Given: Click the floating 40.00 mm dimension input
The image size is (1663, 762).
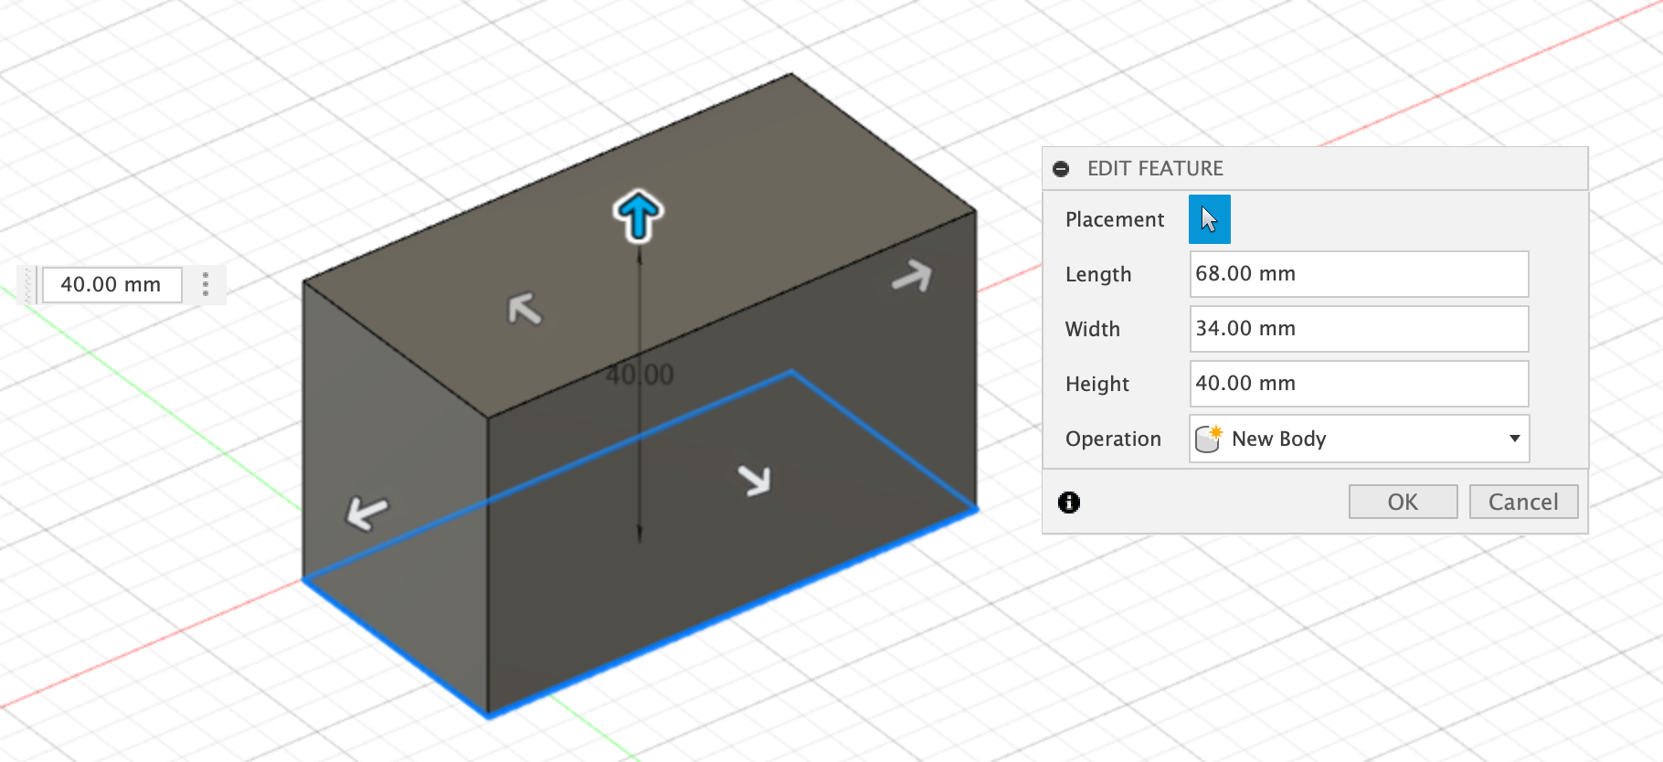Looking at the screenshot, I should point(111,284).
